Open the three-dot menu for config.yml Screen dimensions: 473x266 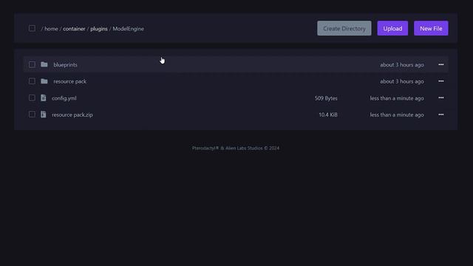[x=440, y=98]
